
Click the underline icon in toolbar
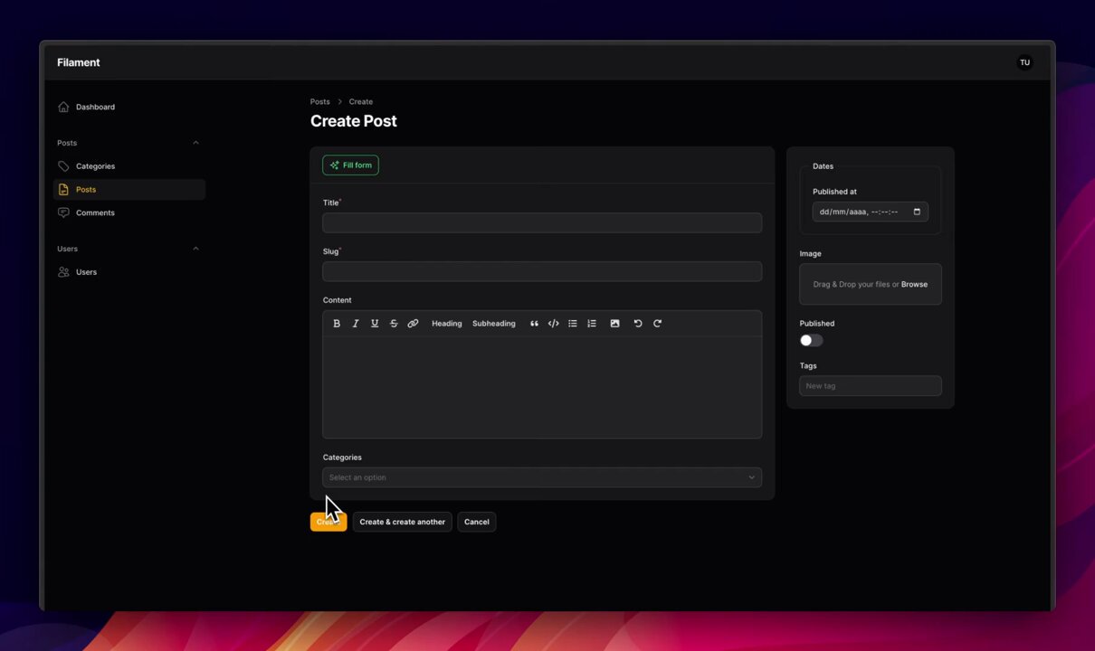point(375,324)
